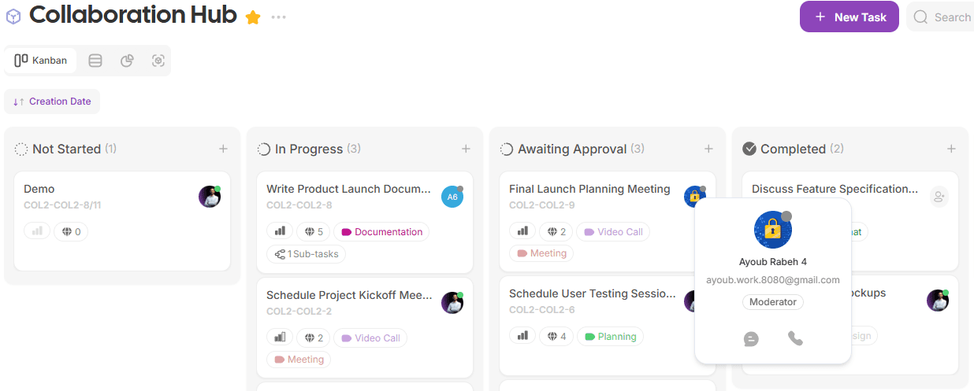Add a task to Completed column
Image resolution: width=974 pixels, height=391 pixels.
tap(951, 149)
